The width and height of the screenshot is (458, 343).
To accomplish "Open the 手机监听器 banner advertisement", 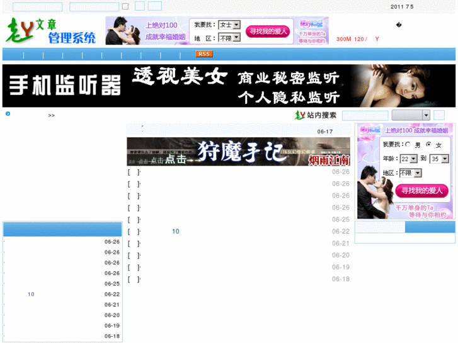I will tap(229, 86).
